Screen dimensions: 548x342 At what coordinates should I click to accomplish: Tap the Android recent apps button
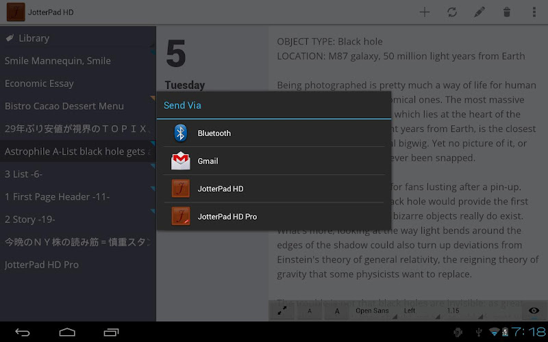coord(111,332)
